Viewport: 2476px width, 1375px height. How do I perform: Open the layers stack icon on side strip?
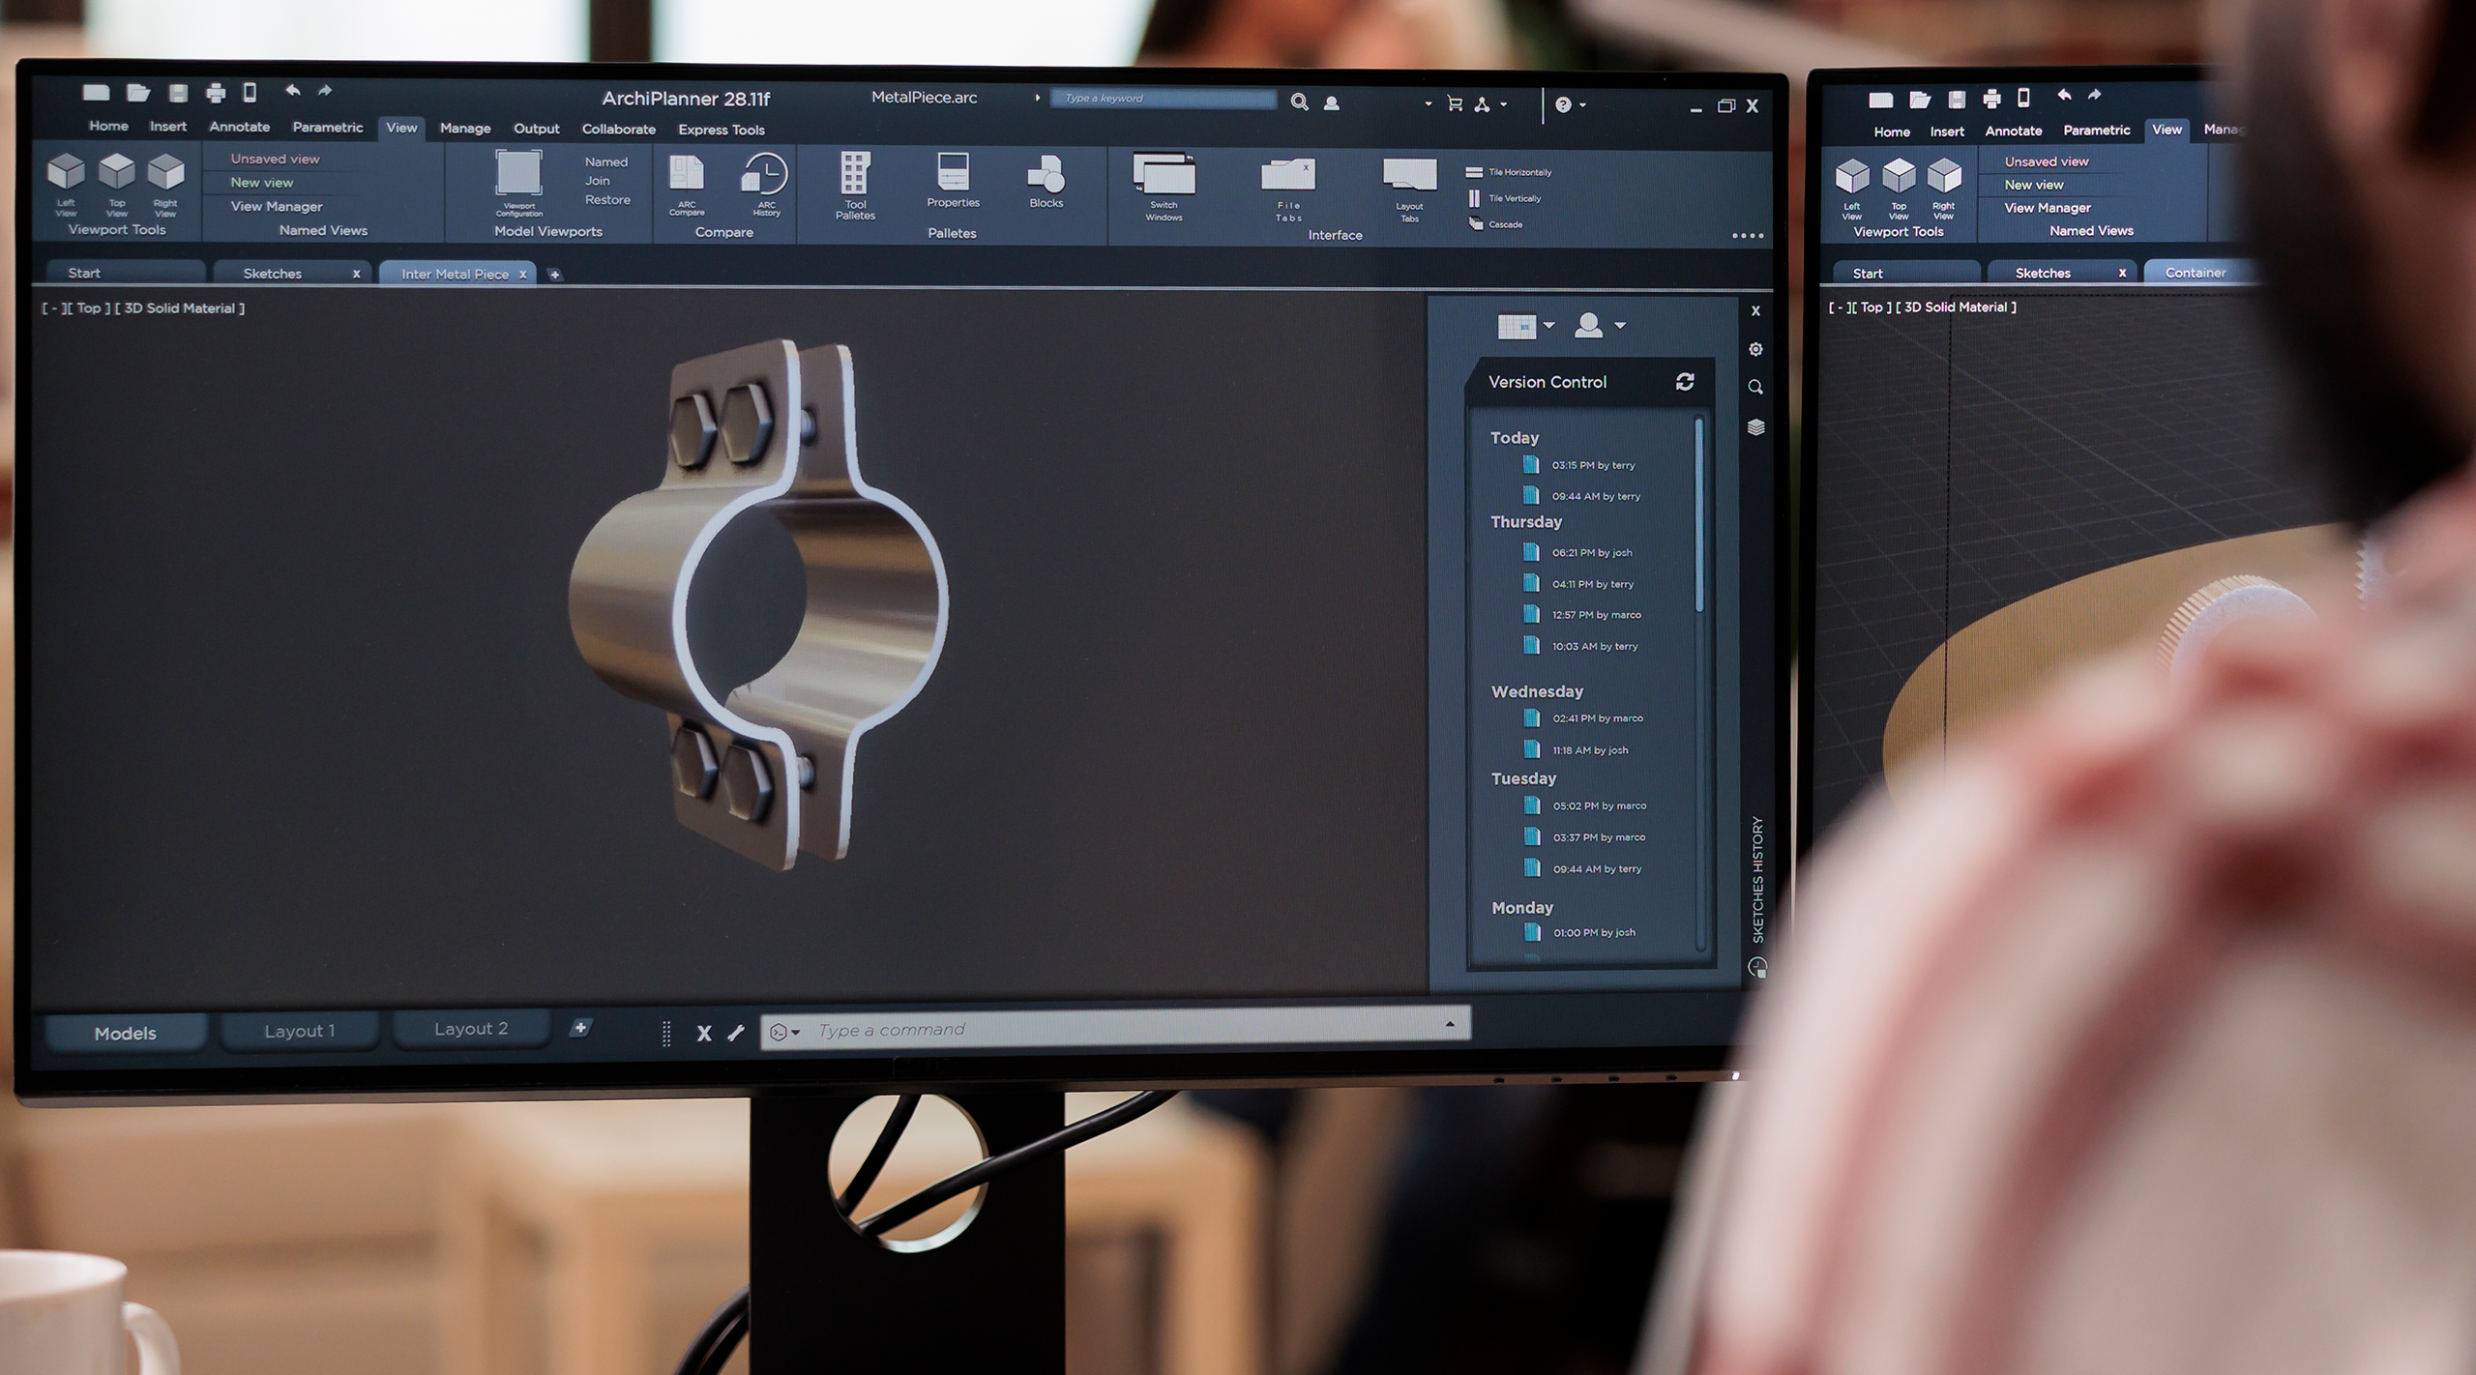tap(1756, 426)
